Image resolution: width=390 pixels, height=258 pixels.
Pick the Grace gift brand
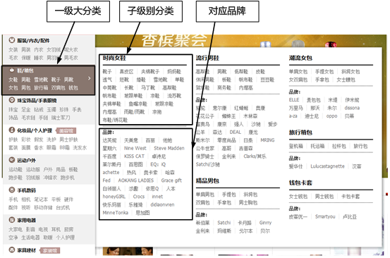pos(171,180)
